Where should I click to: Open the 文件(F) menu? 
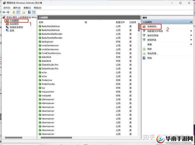[7, 8]
